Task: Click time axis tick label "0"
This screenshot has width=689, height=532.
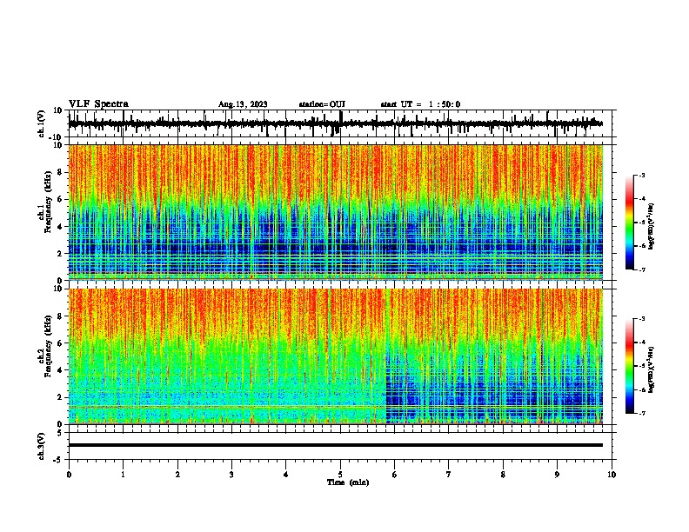Action: pos(69,475)
